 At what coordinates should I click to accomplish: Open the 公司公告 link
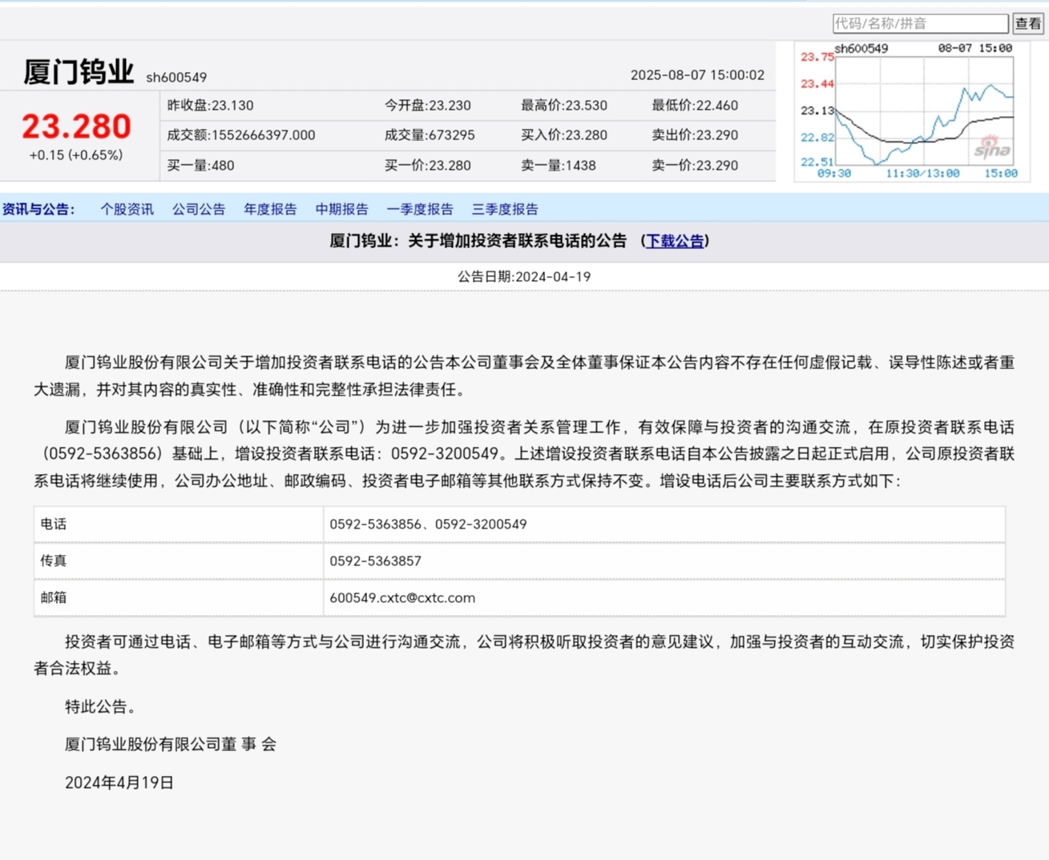tap(199, 209)
